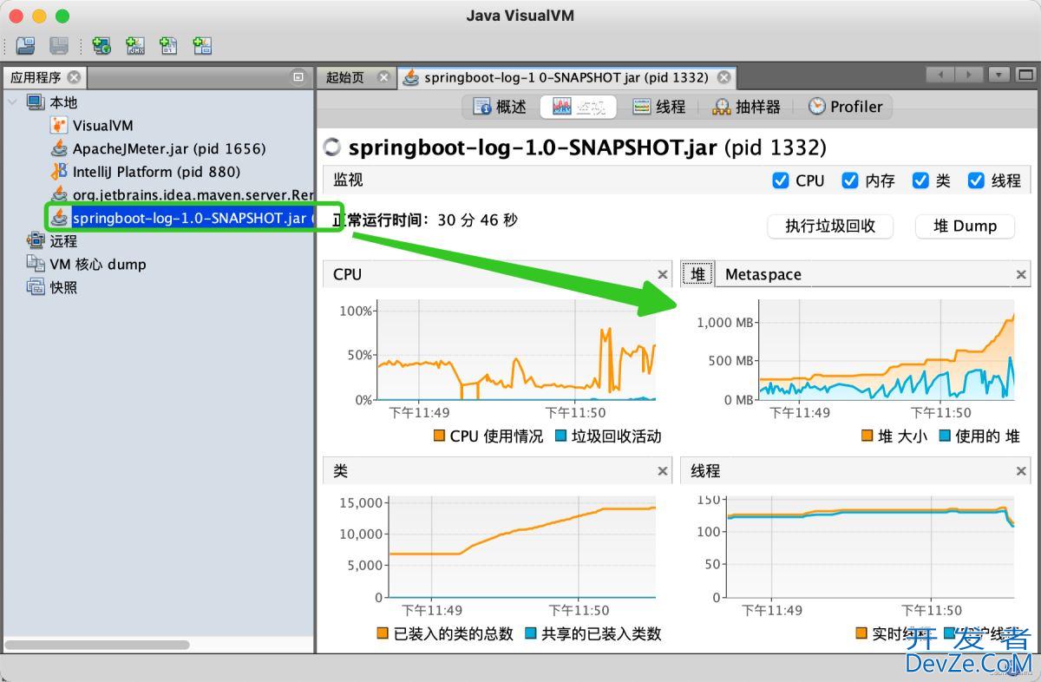The image size is (1041, 682).
Task: Uncheck the 类 monitoring checkbox
Action: (x=920, y=180)
